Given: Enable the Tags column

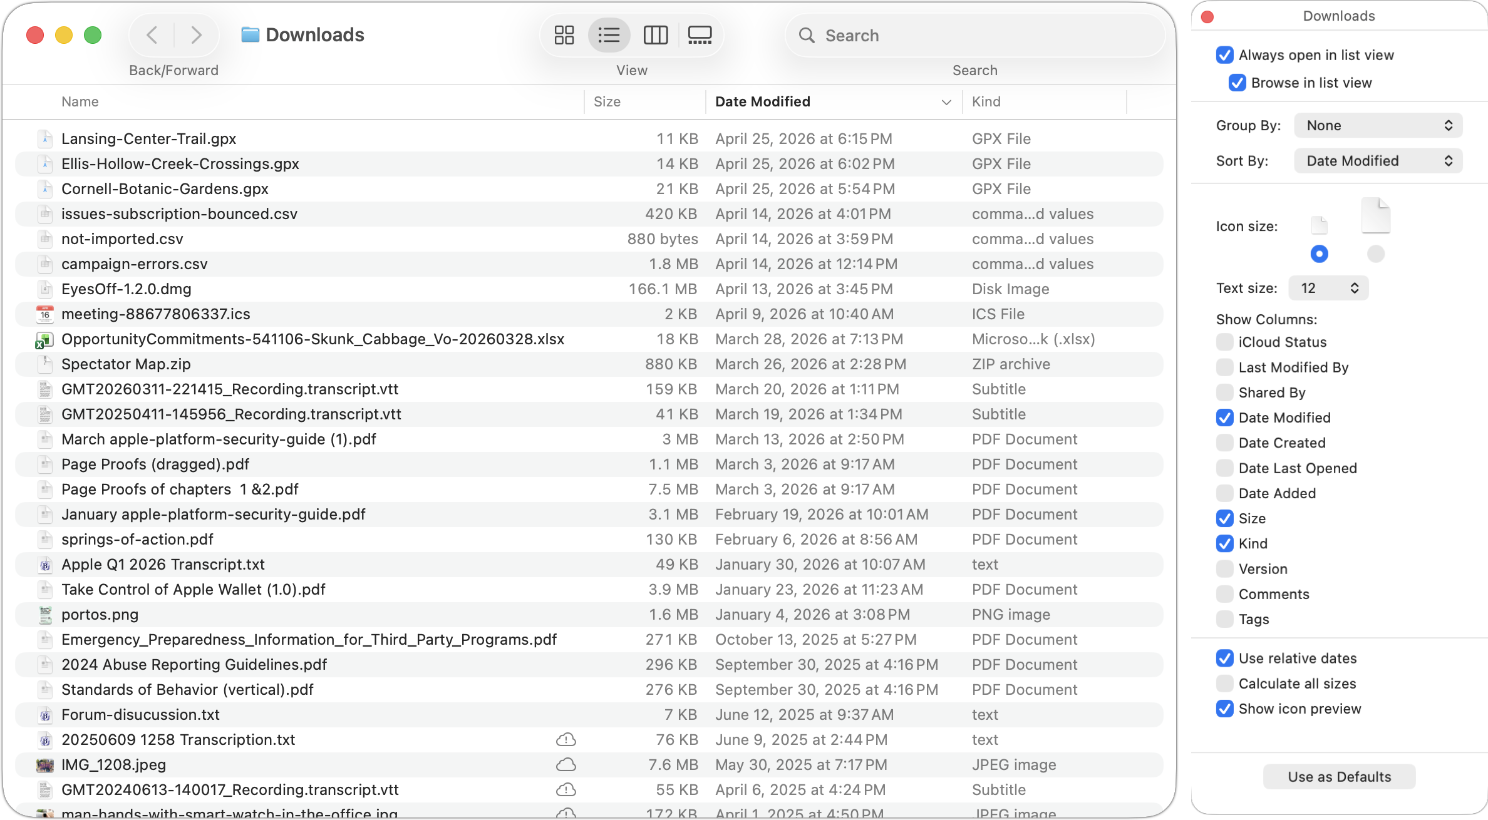Looking at the screenshot, I should tap(1225, 619).
